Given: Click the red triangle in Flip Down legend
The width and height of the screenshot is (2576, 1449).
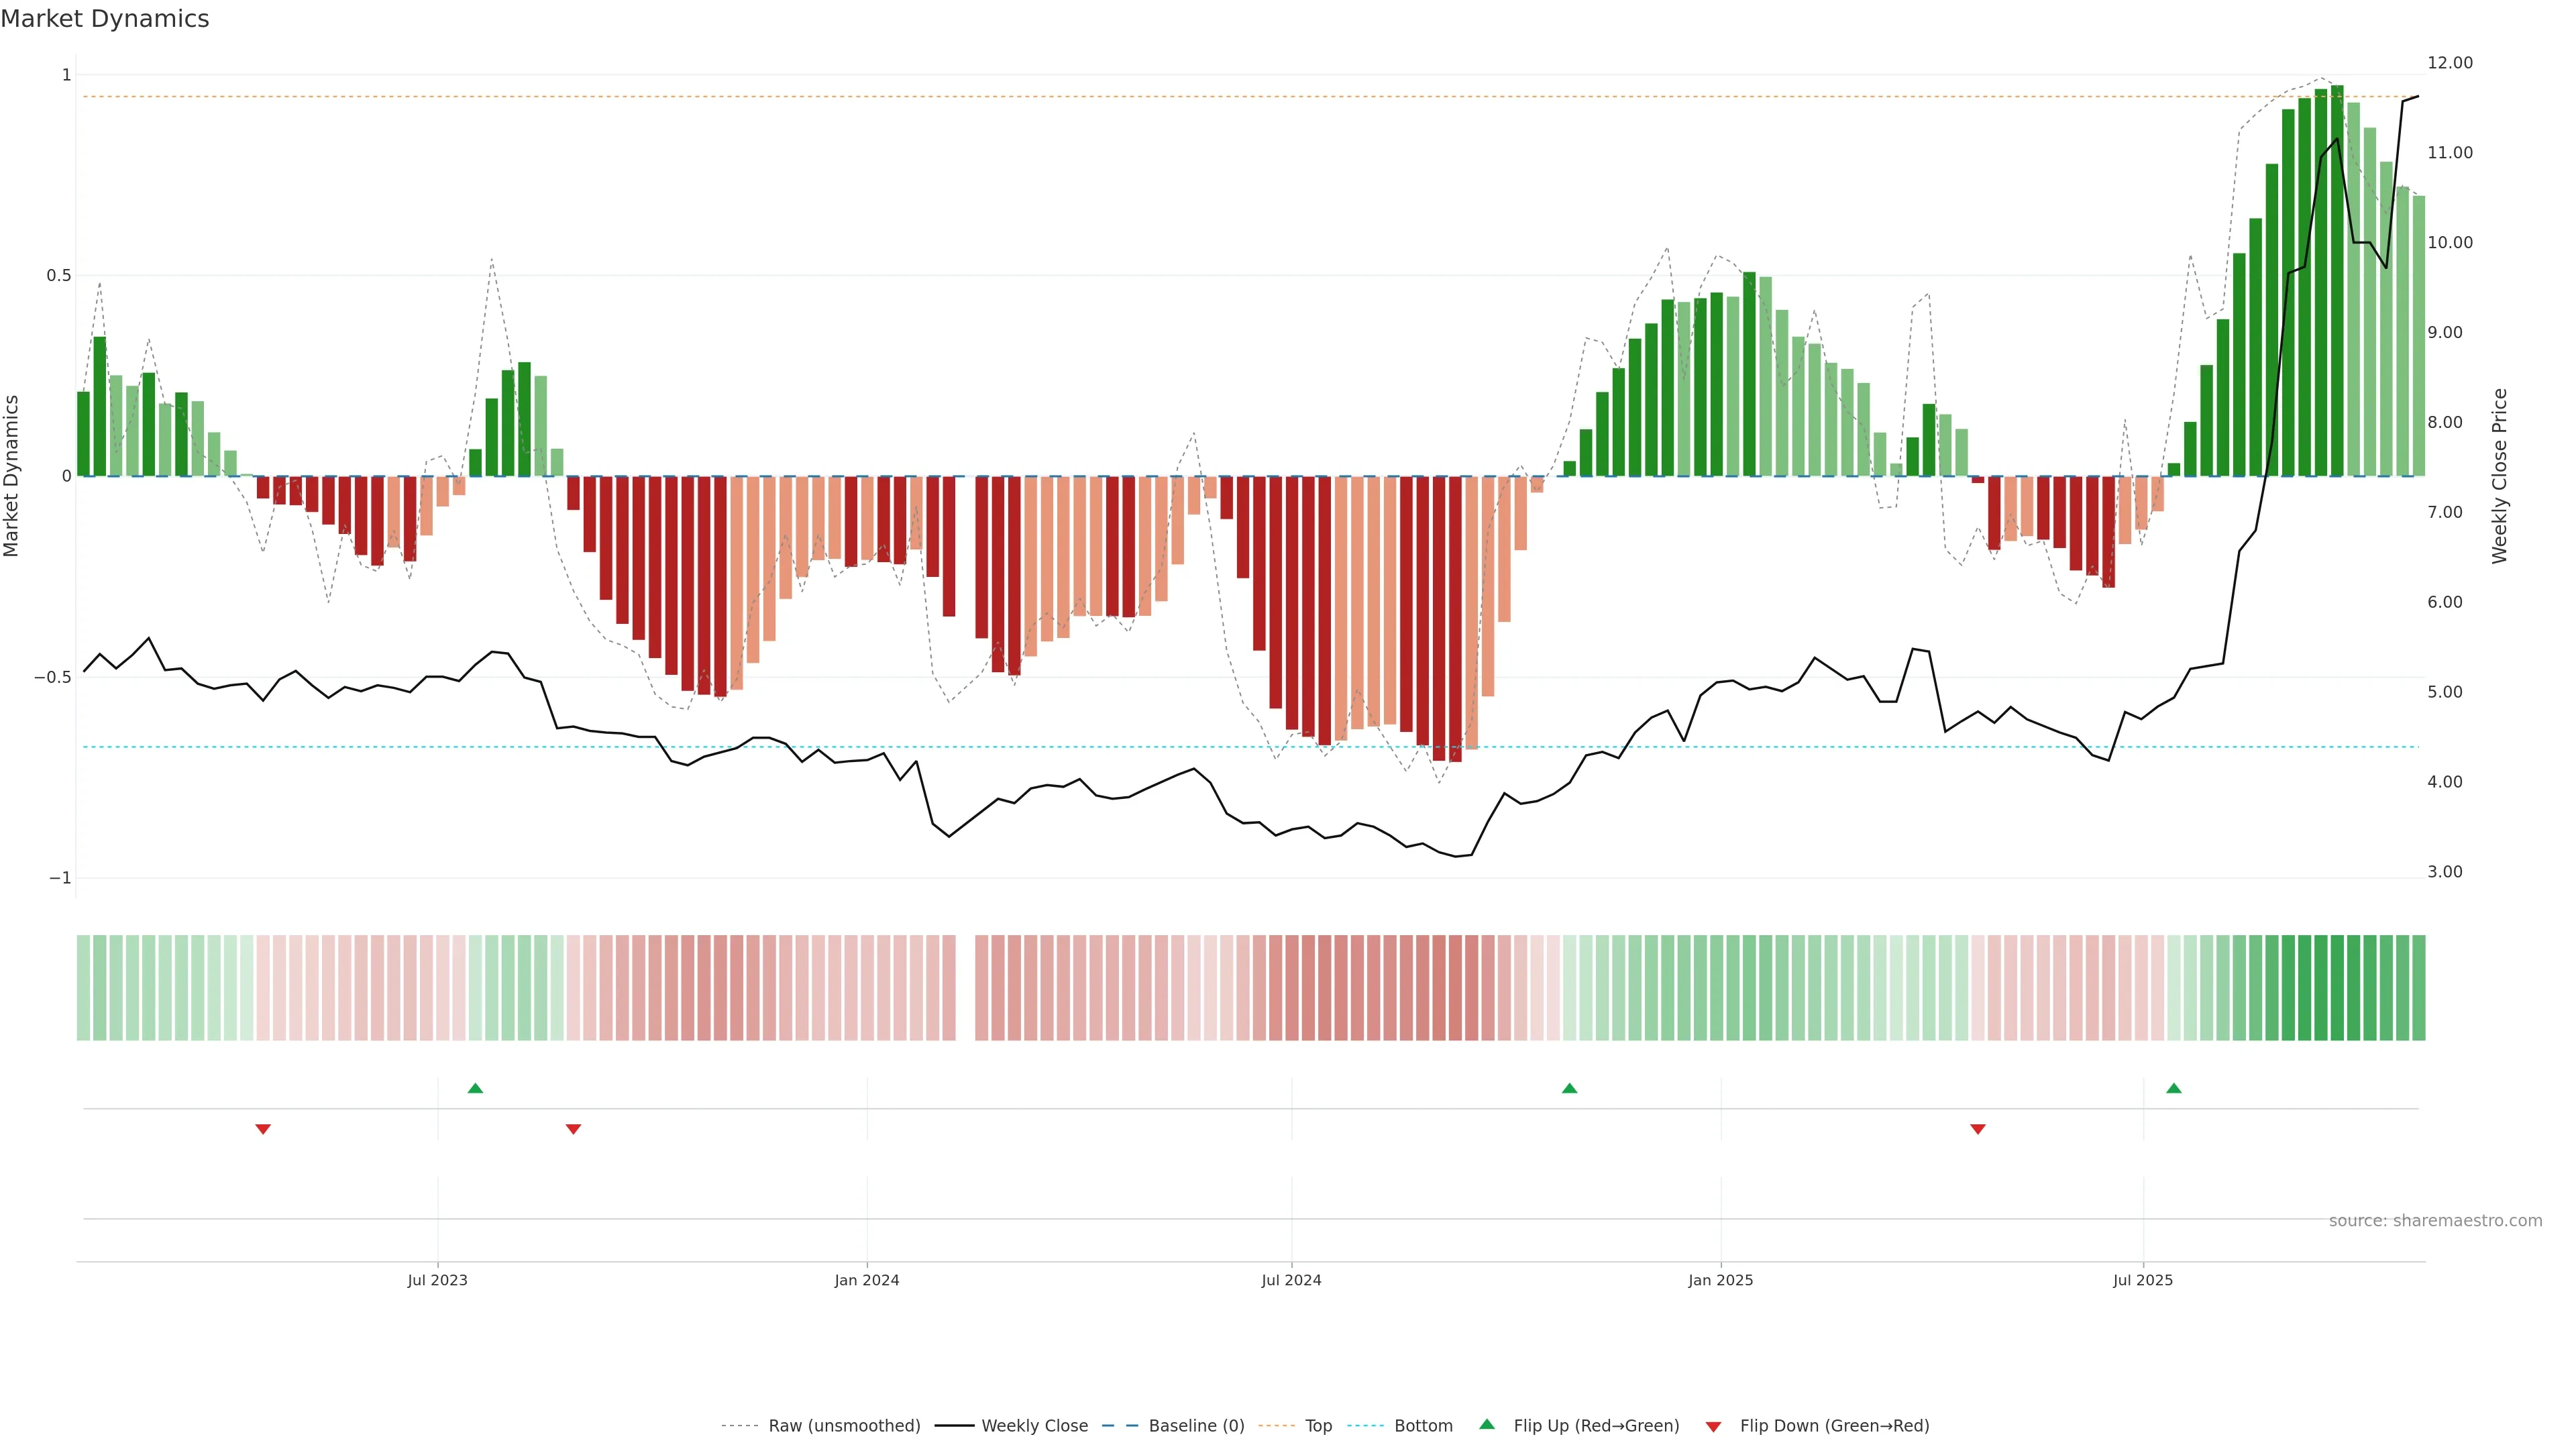Looking at the screenshot, I should point(1713,1426).
